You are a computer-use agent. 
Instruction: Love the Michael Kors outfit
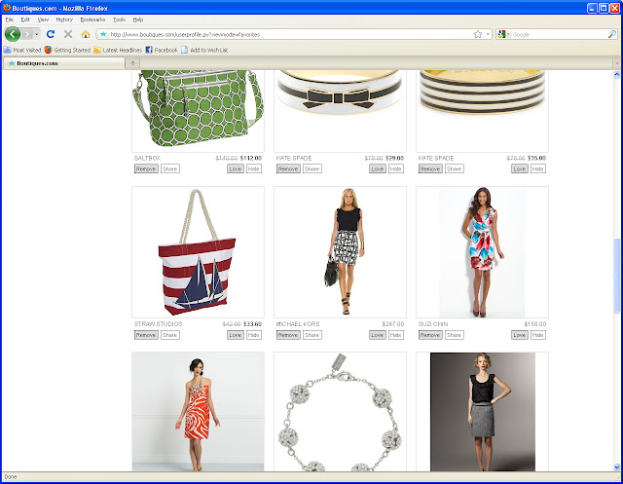click(378, 335)
